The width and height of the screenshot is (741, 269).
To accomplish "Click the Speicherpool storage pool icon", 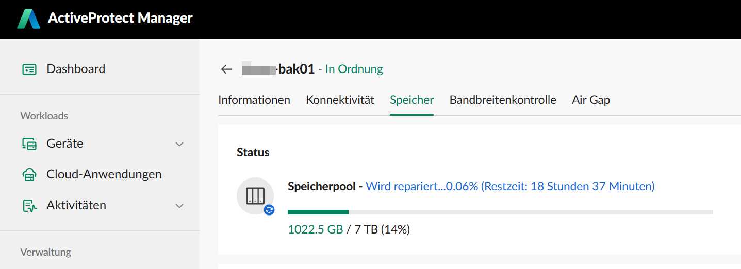I will pos(255,195).
